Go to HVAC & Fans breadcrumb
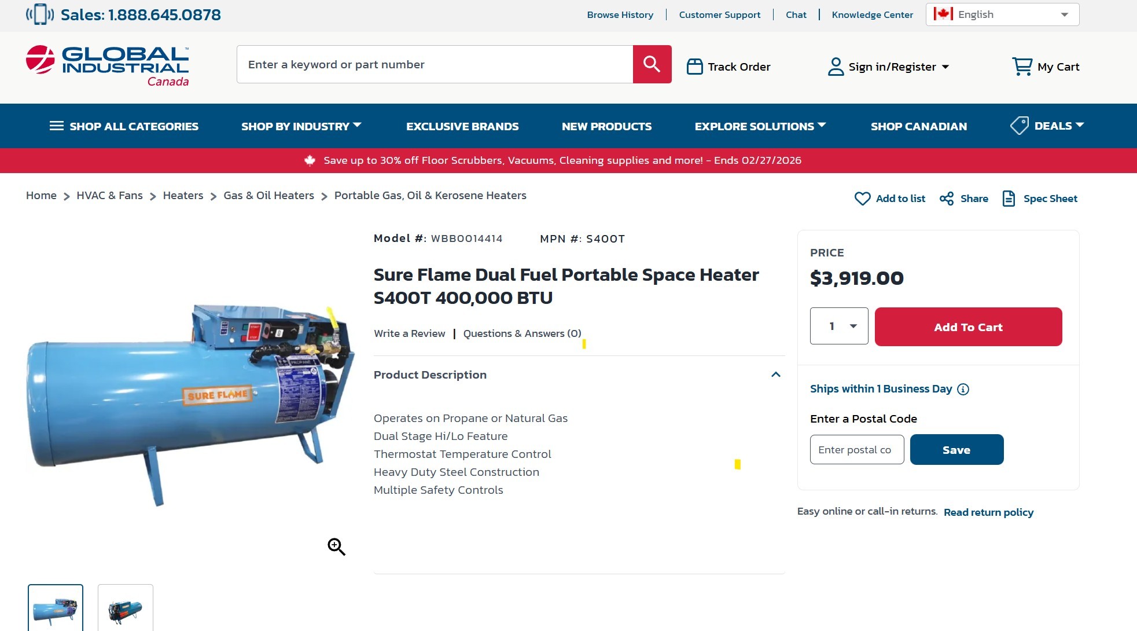Image resolution: width=1137 pixels, height=631 pixels. pyautogui.click(x=109, y=196)
